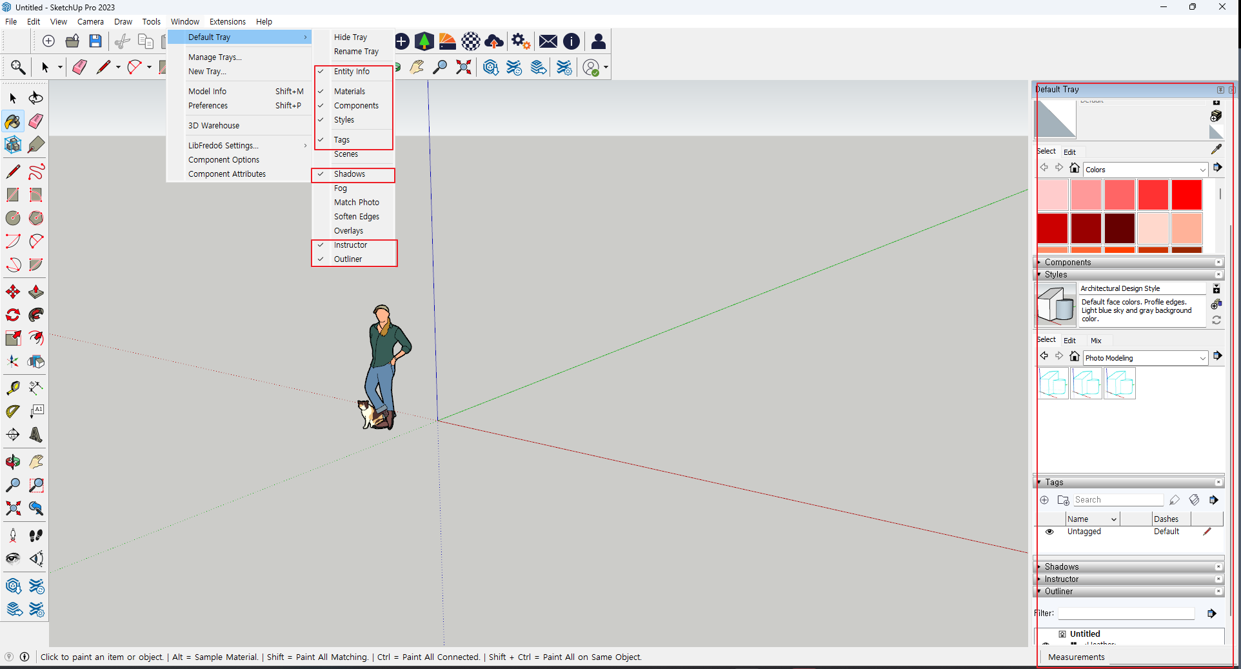Click the Outliner Filter input field
The width and height of the screenshot is (1241, 669).
pos(1126,614)
